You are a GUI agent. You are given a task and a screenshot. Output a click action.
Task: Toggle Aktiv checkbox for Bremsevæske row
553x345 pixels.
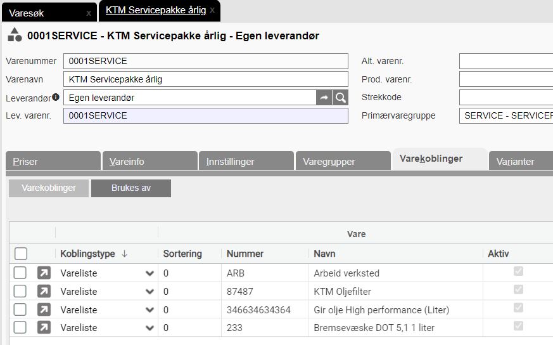pyautogui.click(x=518, y=325)
